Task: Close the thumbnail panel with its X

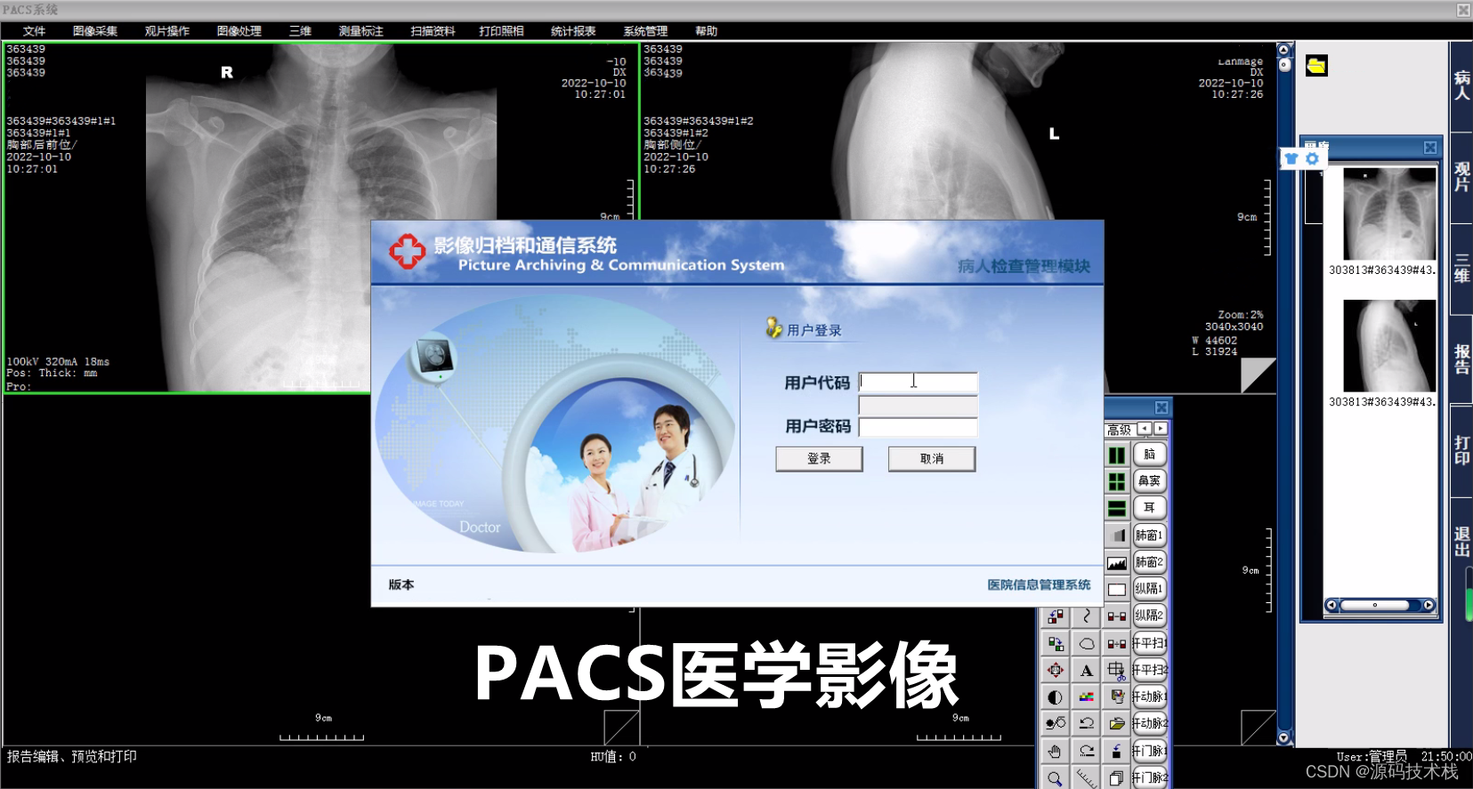Action: 1430,148
